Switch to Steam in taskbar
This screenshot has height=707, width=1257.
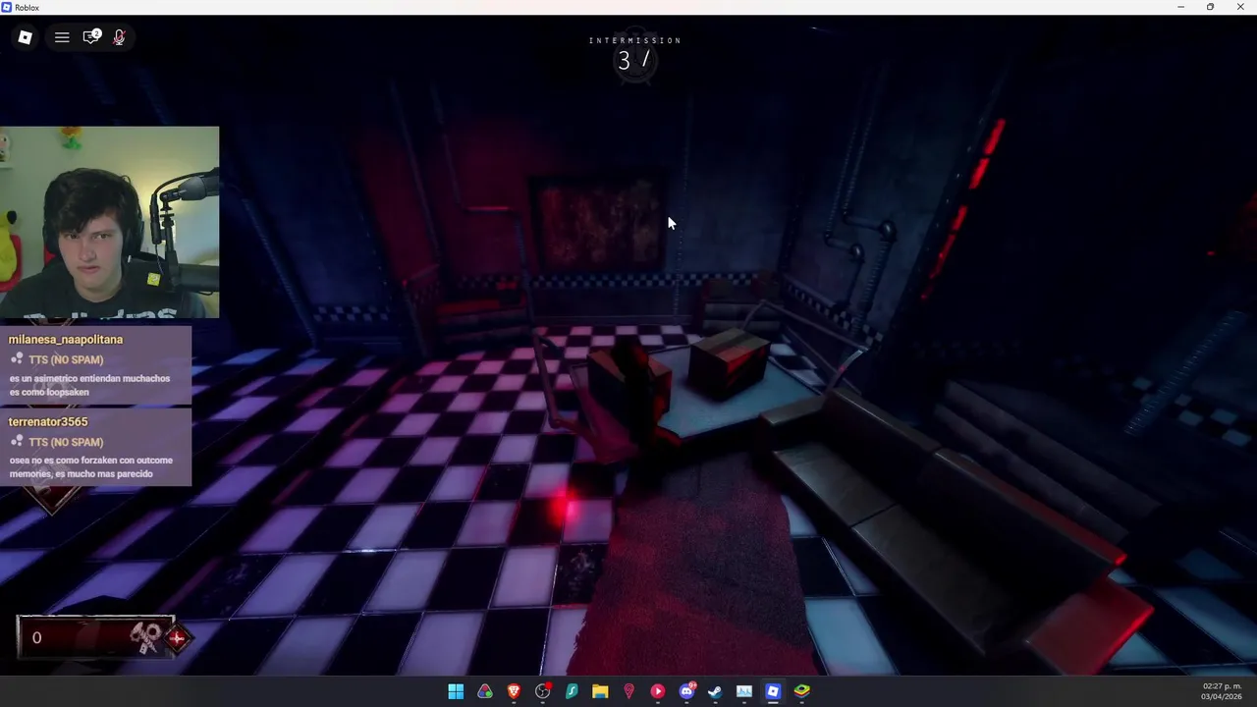coord(715,691)
